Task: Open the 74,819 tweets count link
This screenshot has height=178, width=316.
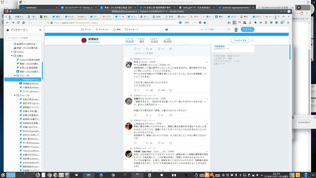Action: tap(129, 41)
